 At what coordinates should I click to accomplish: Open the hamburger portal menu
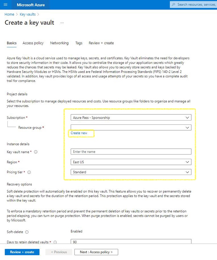pyautogui.click(x=6, y=5)
